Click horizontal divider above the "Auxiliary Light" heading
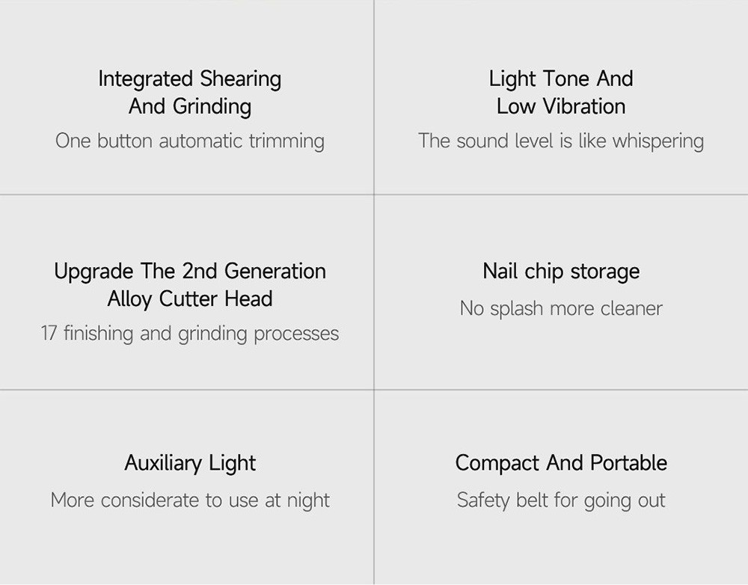Screen dimensions: 748x585 (187, 390)
